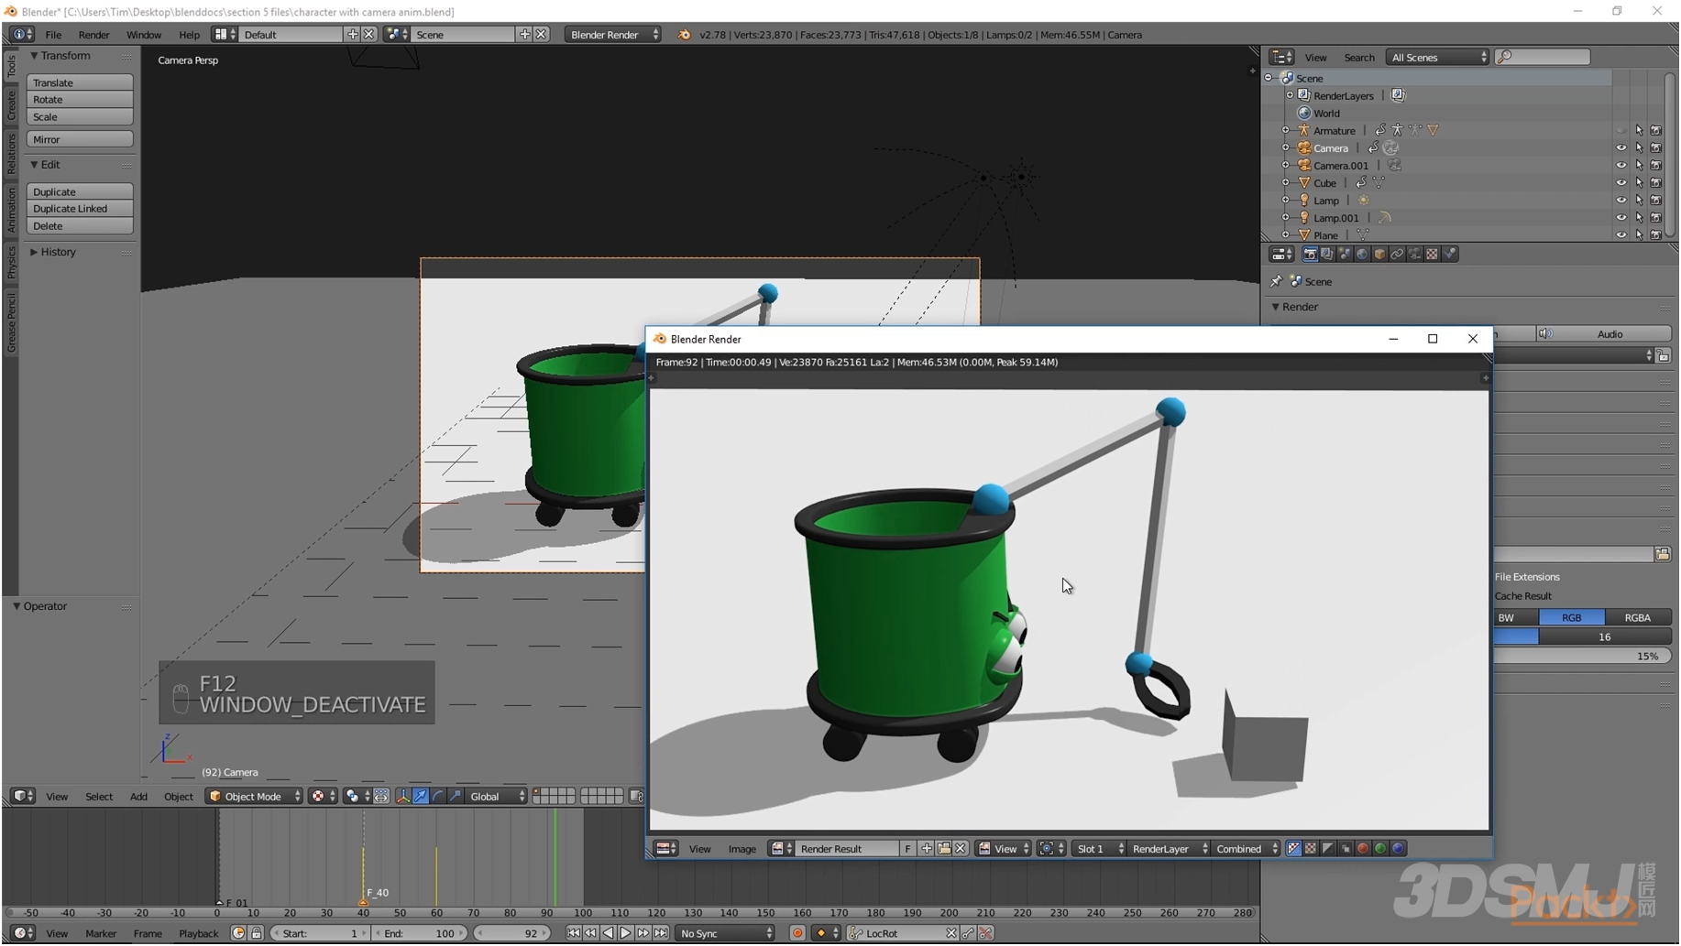1681x946 pixels.
Task: Toggle renderability of the Cube (camera icon)
Action: coord(1656,182)
